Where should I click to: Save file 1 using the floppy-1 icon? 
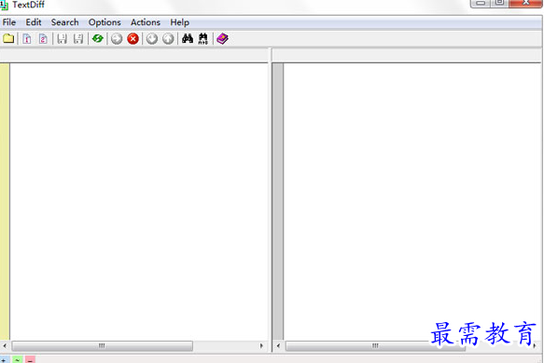click(63, 38)
